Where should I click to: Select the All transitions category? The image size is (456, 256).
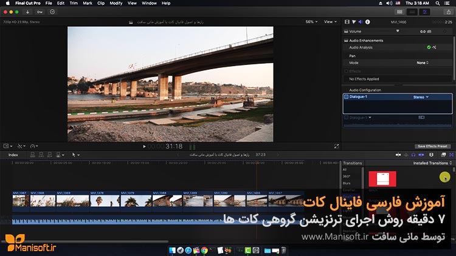[345, 170]
